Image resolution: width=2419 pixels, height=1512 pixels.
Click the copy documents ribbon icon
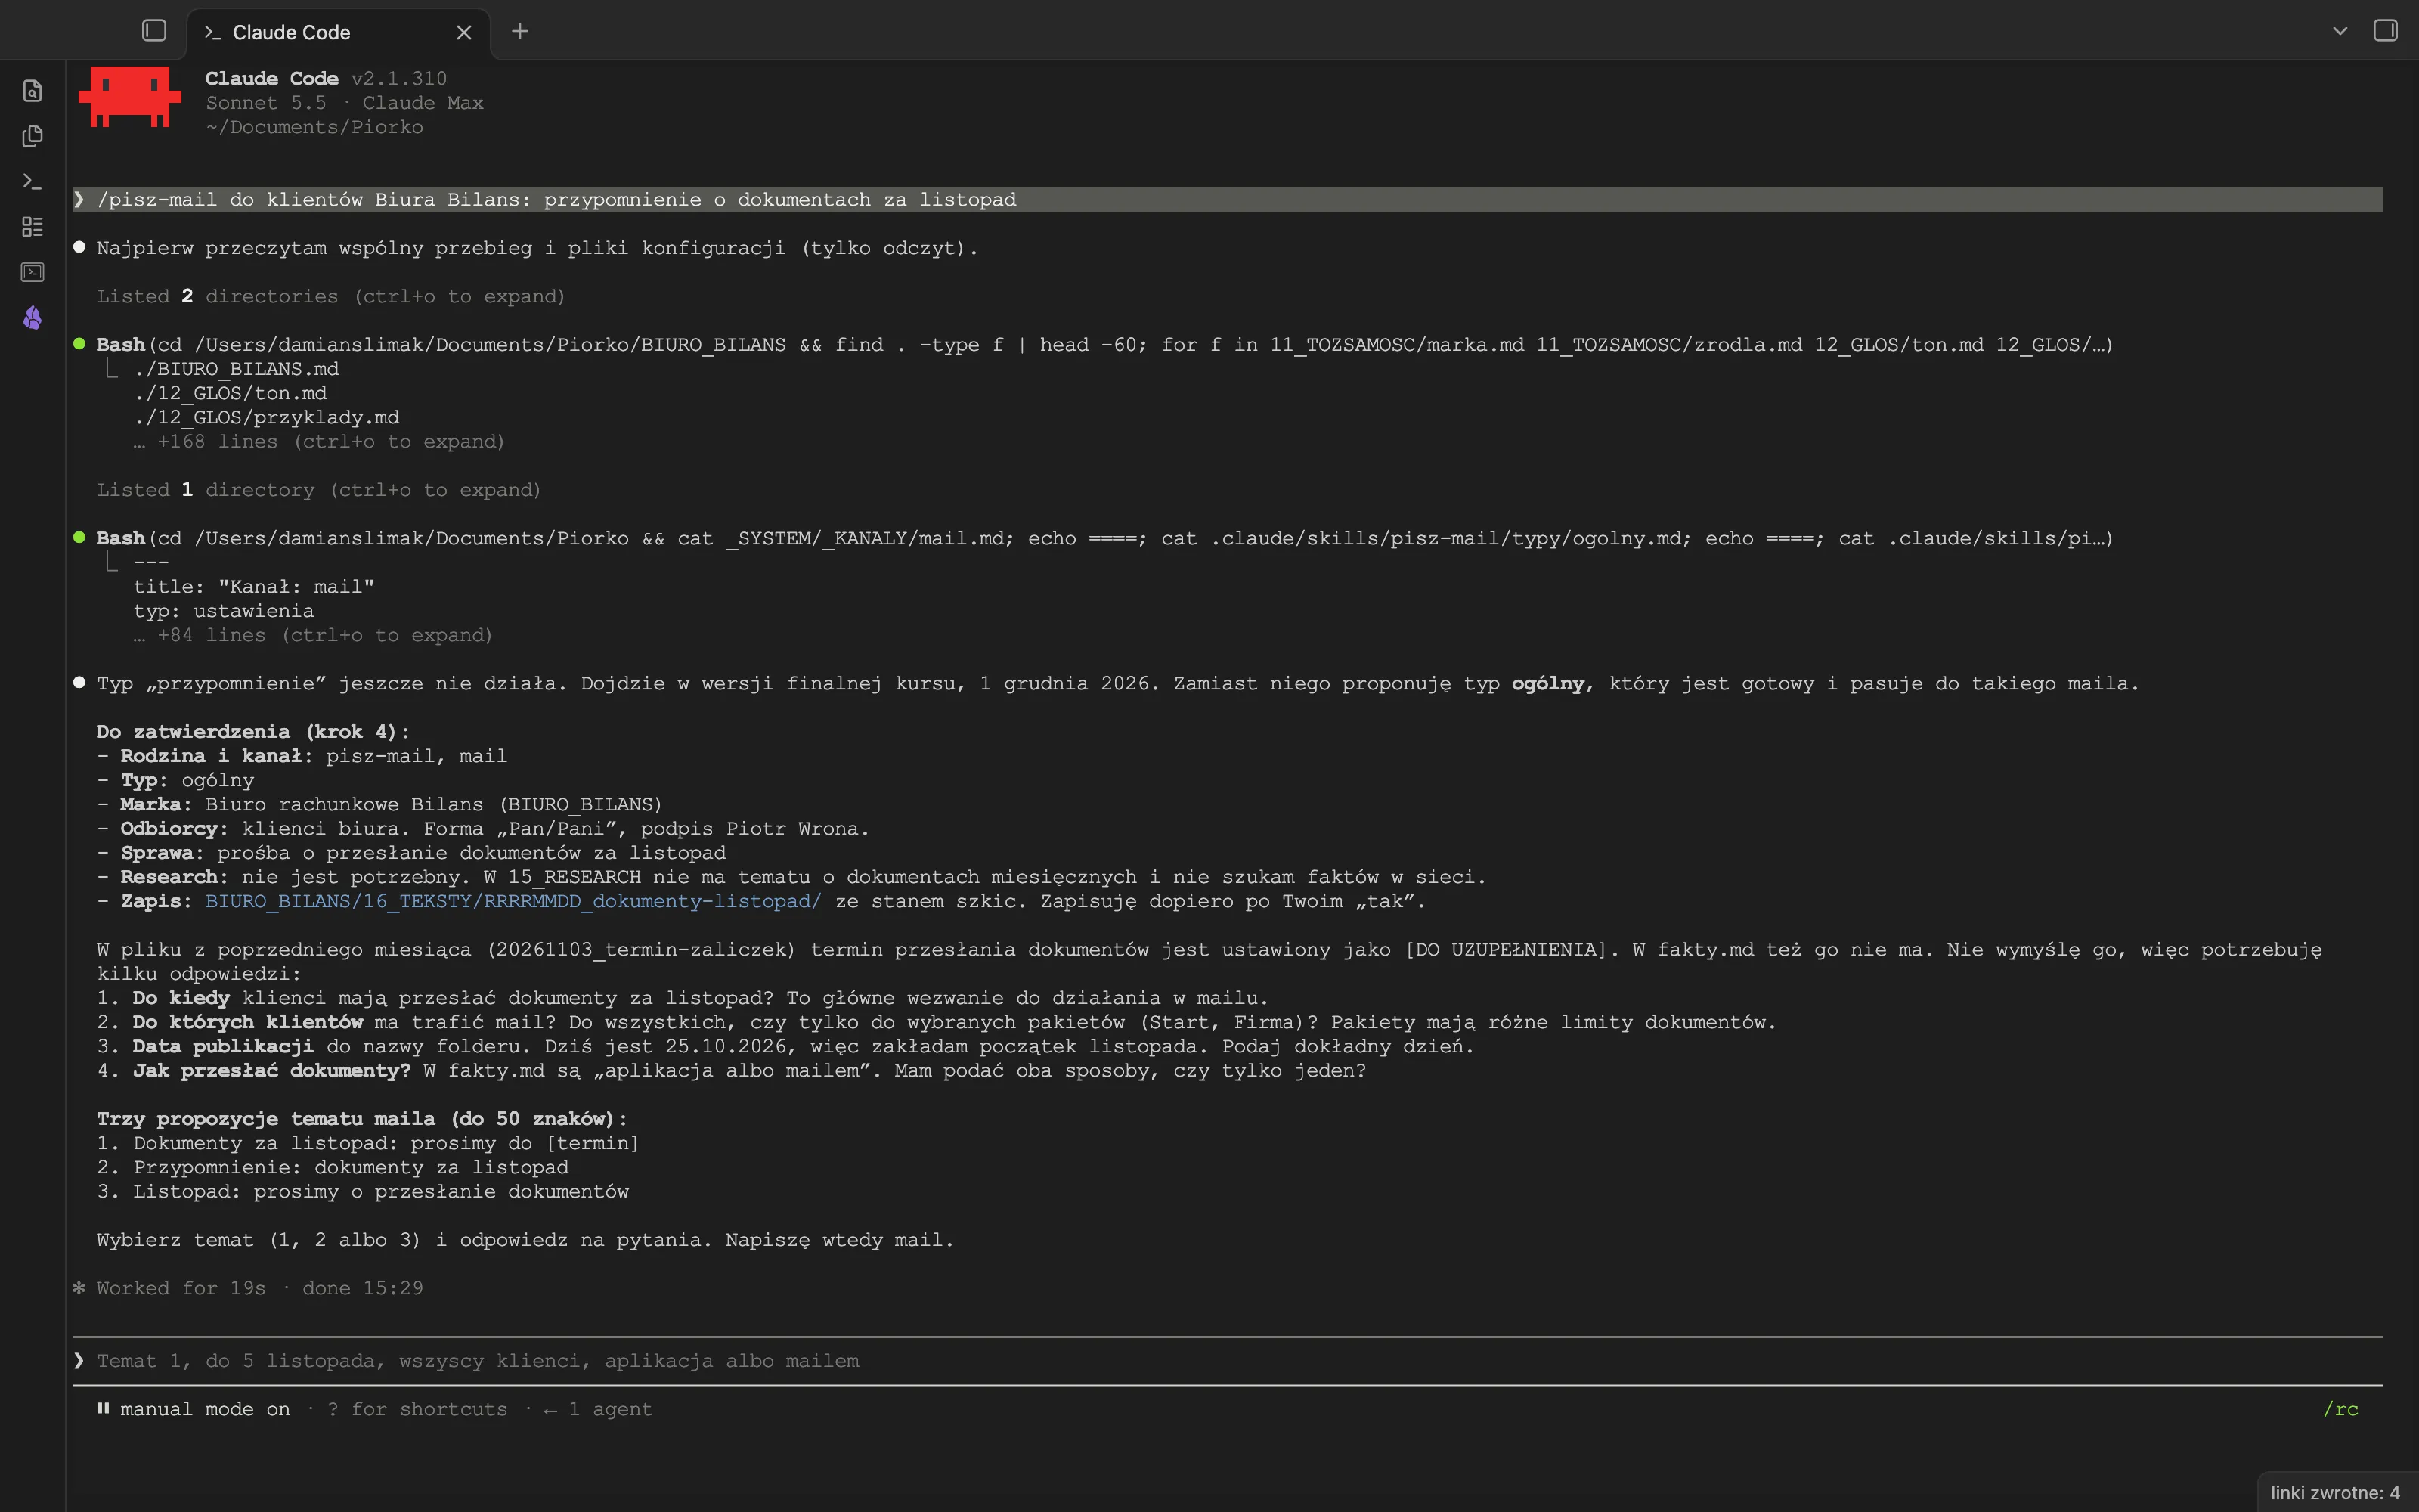point(32,136)
